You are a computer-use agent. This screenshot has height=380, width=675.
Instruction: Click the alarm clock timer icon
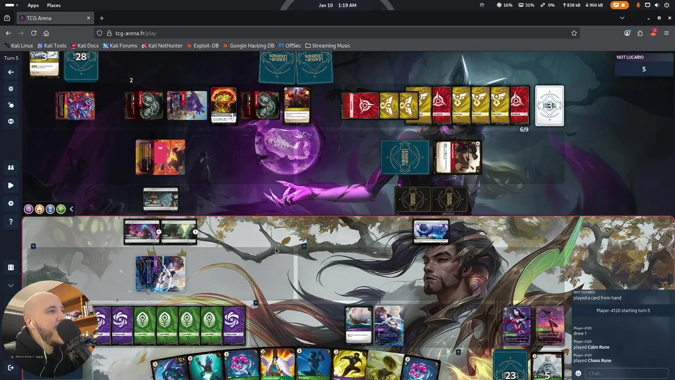point(11,89)
